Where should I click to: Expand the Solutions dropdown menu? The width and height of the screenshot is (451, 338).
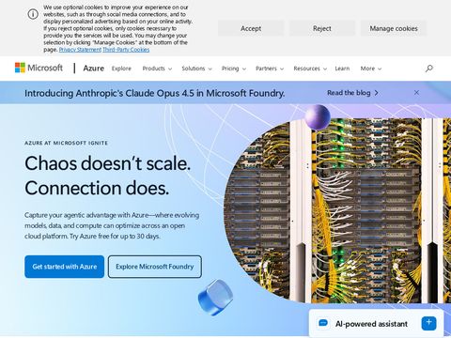pos(196,69)
